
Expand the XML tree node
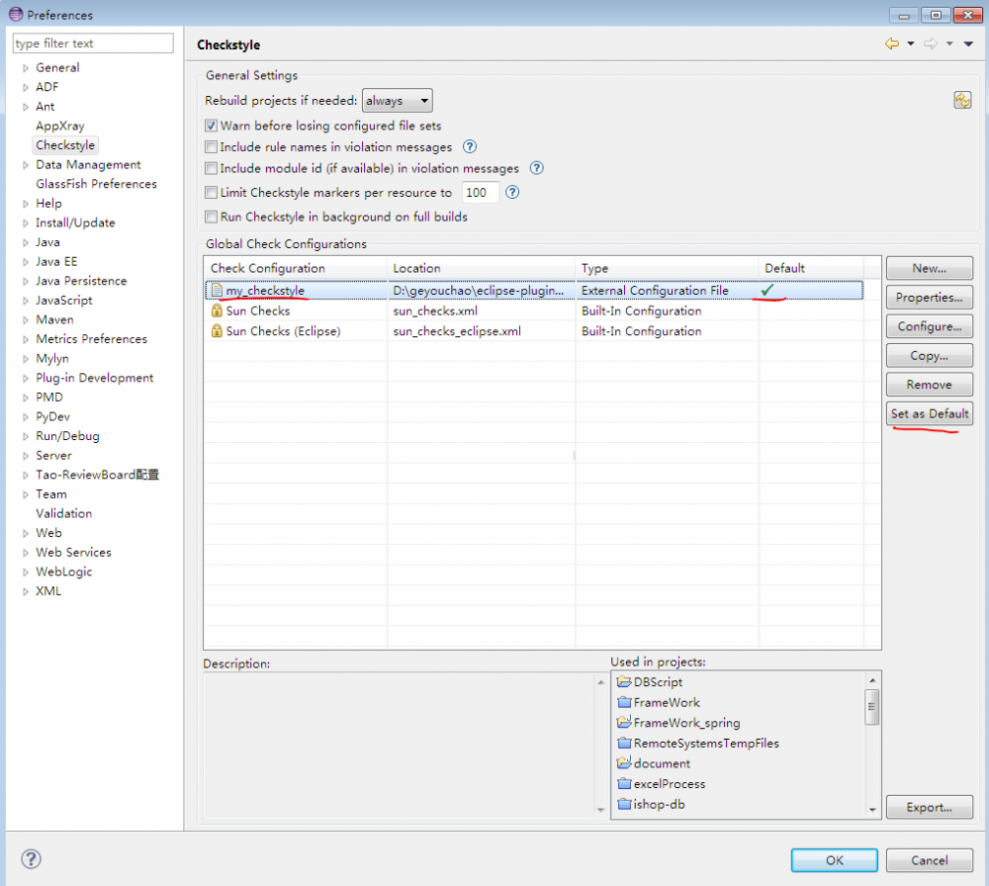coord(26,591)
